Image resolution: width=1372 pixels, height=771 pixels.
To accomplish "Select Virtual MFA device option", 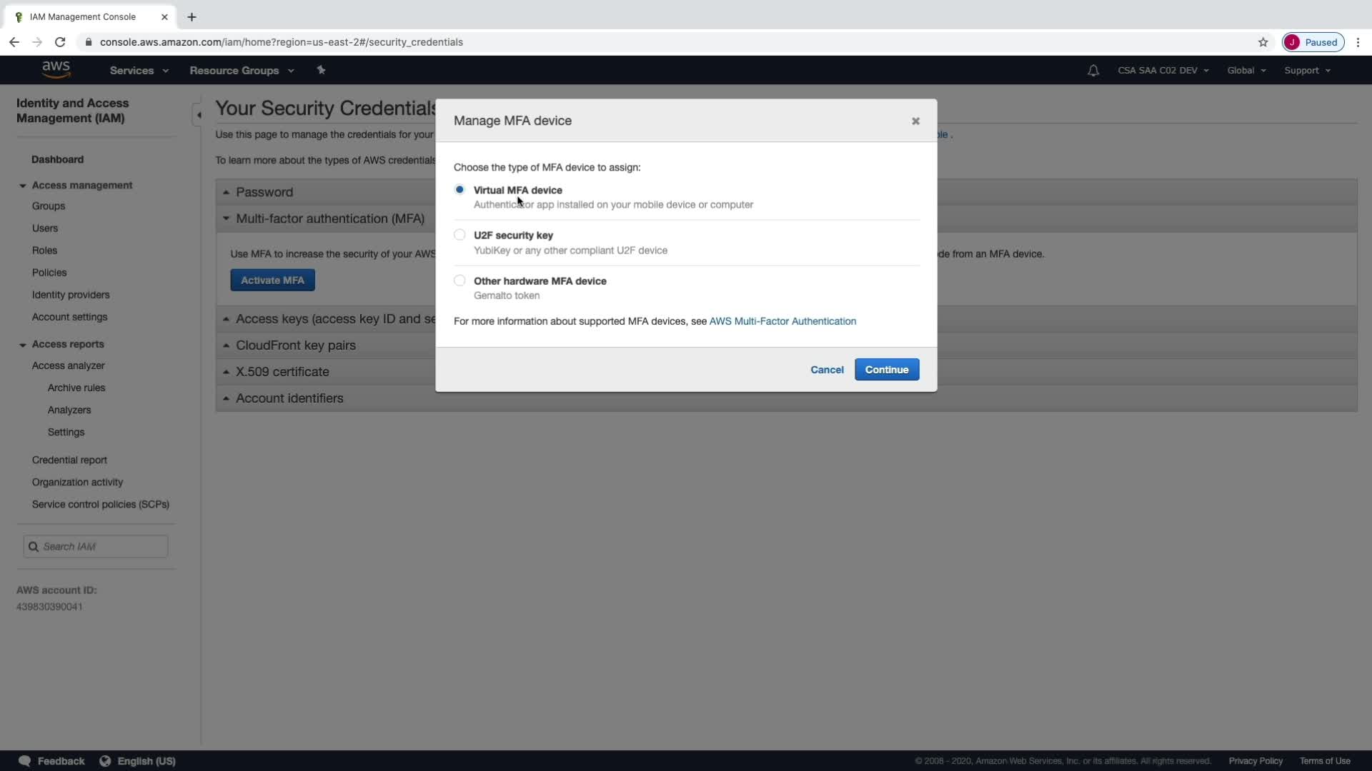I will tap(459, 190).
